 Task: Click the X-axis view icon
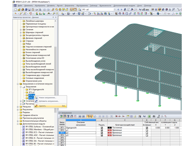pyautogui.click(x=135, y=14)
